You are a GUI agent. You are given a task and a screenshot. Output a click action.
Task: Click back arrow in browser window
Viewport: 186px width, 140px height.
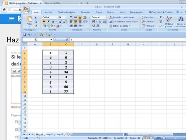pyautogui.click(x=4, y=10)
